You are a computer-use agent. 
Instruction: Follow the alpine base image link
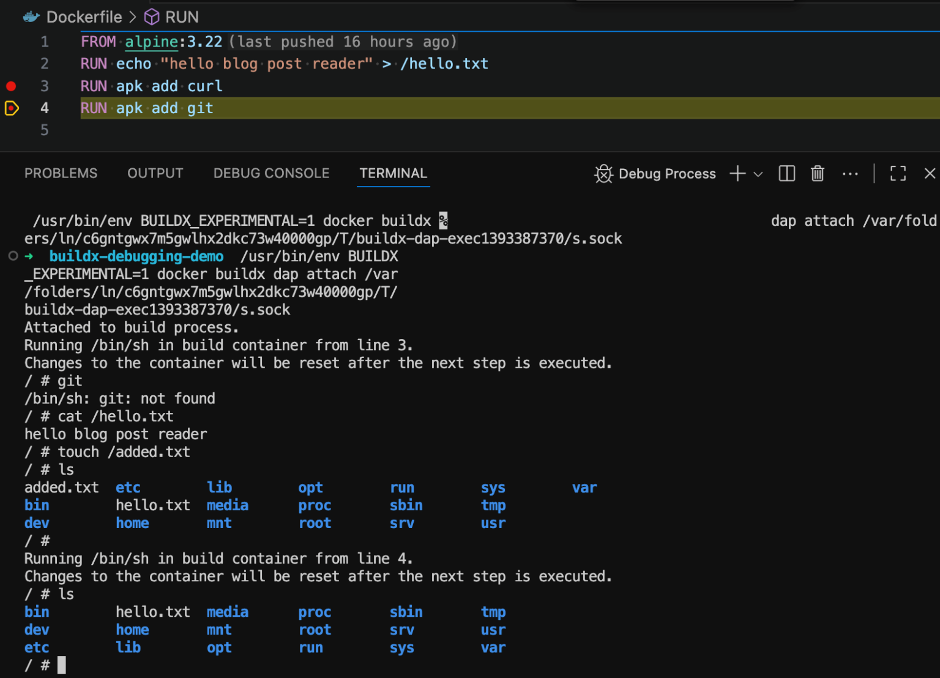click(x=151, y=42)
